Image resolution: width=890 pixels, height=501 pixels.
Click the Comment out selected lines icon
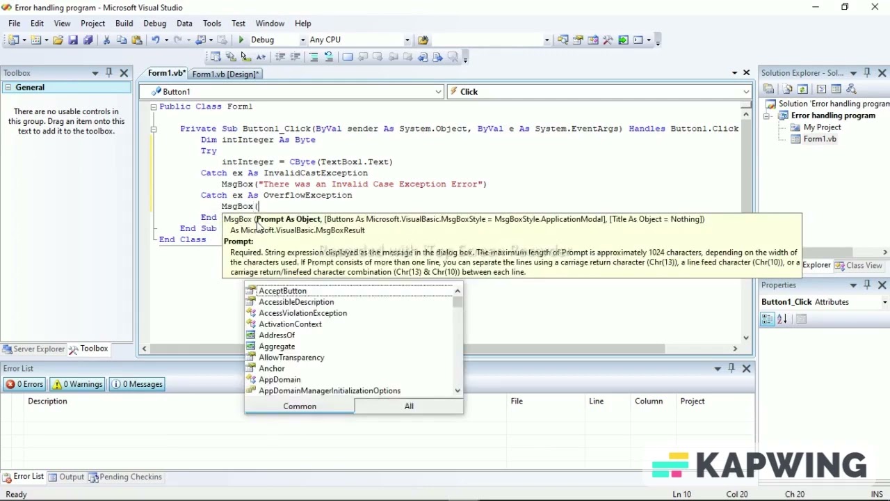pyautogui.click(x=314, y=57)
